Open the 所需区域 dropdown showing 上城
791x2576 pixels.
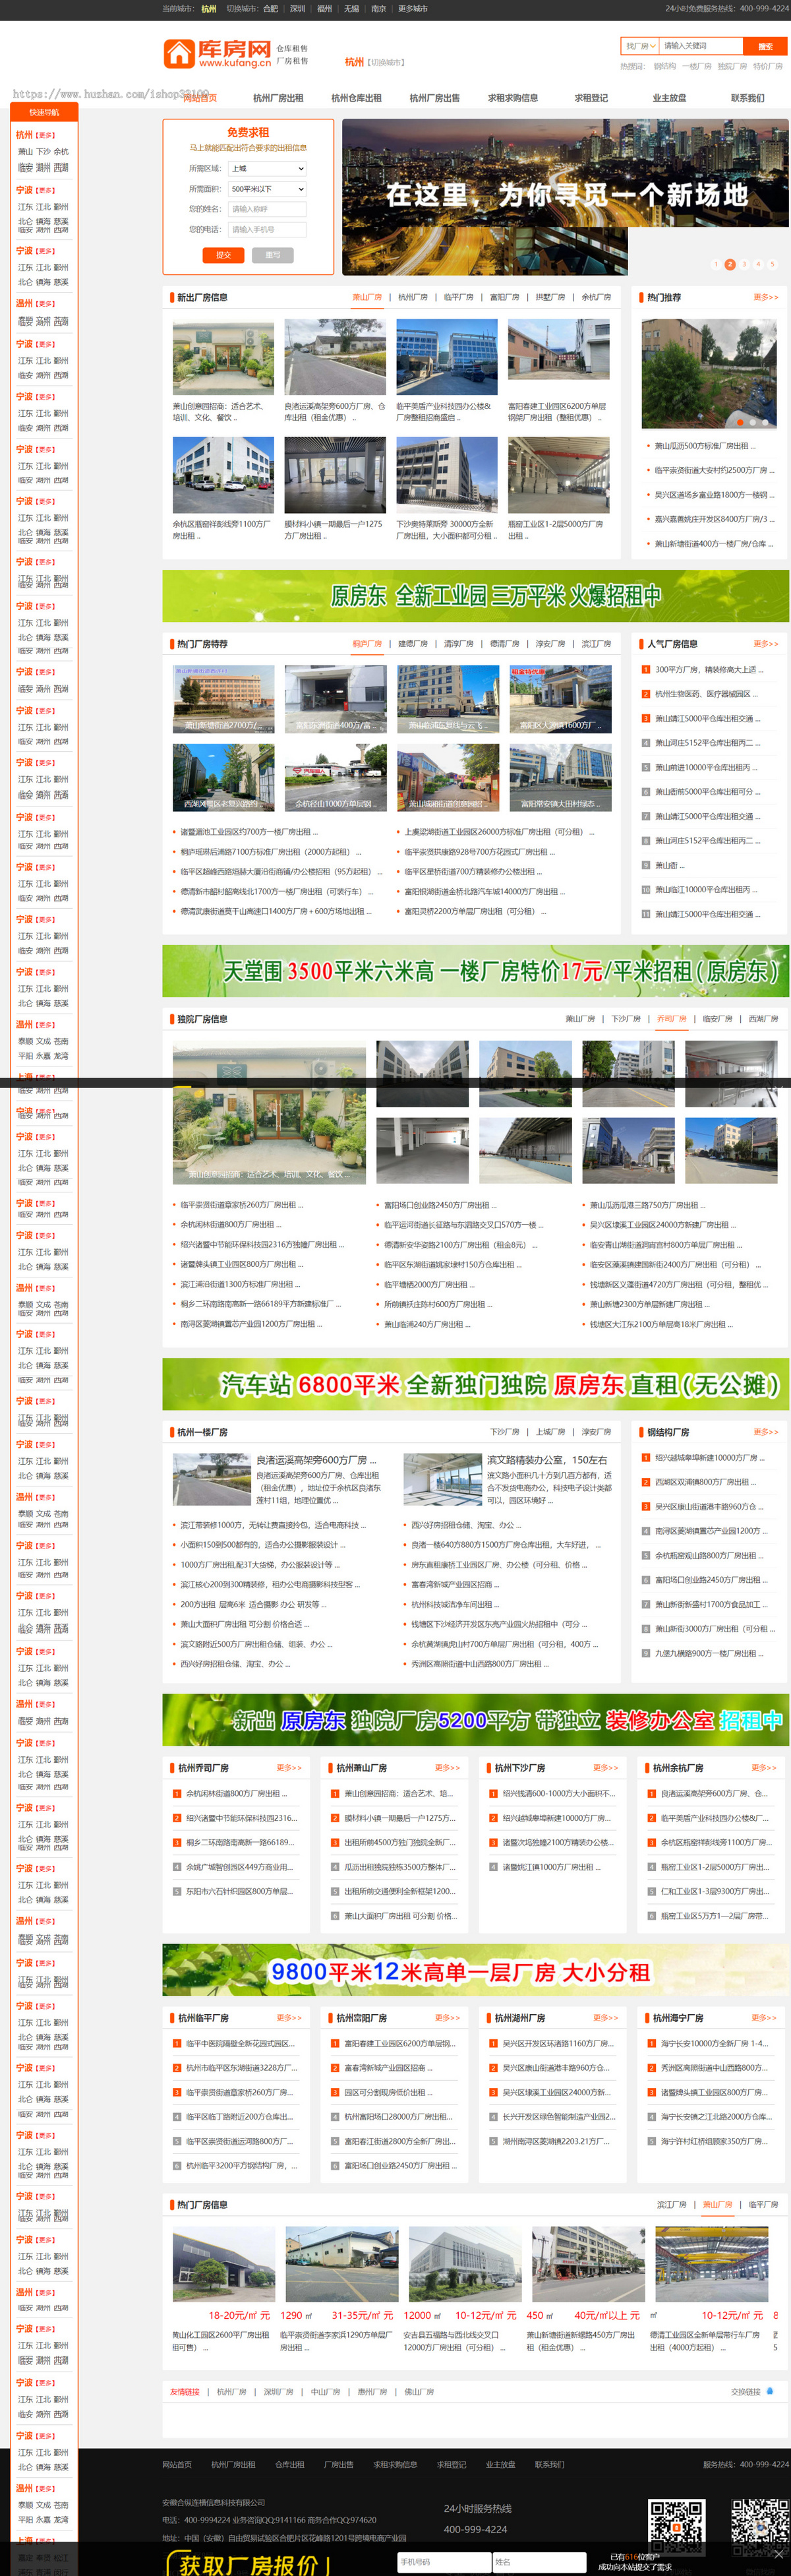pyautogui.click(x=267, y=168)
